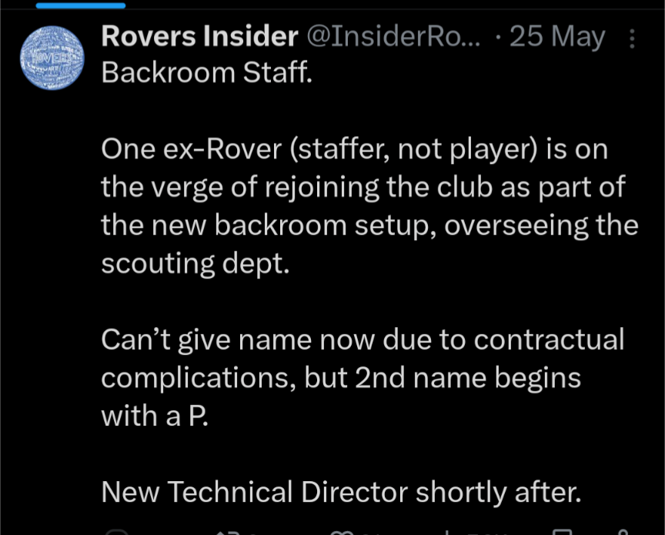Viewport: 665px width, 535px height.
Task: Click the 'Can't give name now' paragraph
Action: point(363,378)
